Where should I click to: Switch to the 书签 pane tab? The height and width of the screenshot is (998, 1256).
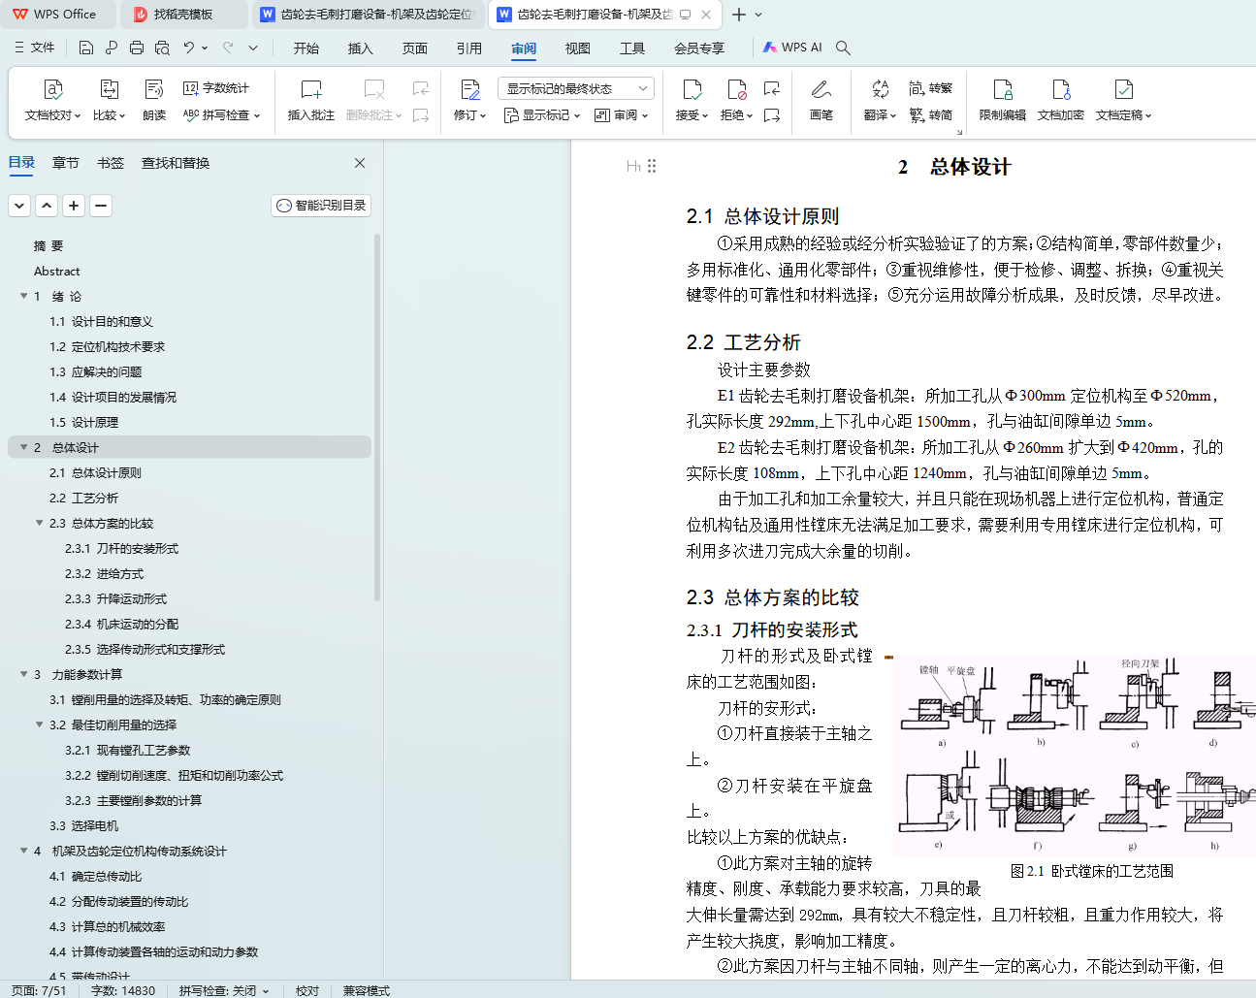click(111, 163)
